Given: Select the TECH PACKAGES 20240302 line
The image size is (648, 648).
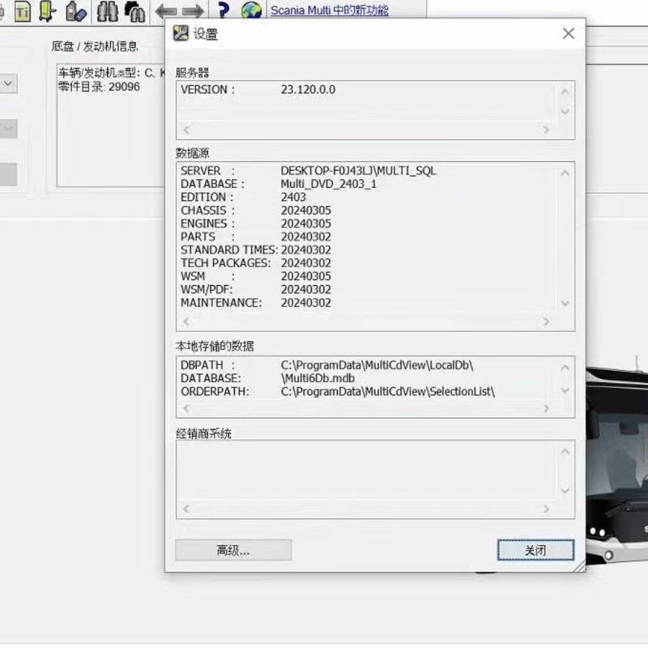Looking at the screenshot, I should tap(256, 263).
